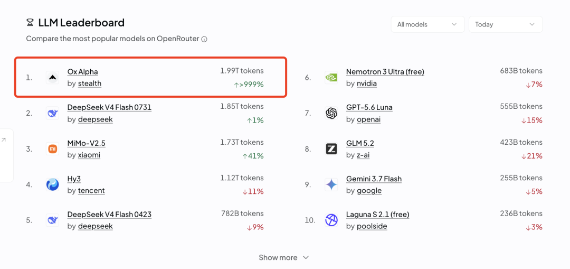Image resolution: width=570 pixels, height=269 pixels.
Task: Click the trophy icon next to LLM Leaderboard
Action: 30,23
